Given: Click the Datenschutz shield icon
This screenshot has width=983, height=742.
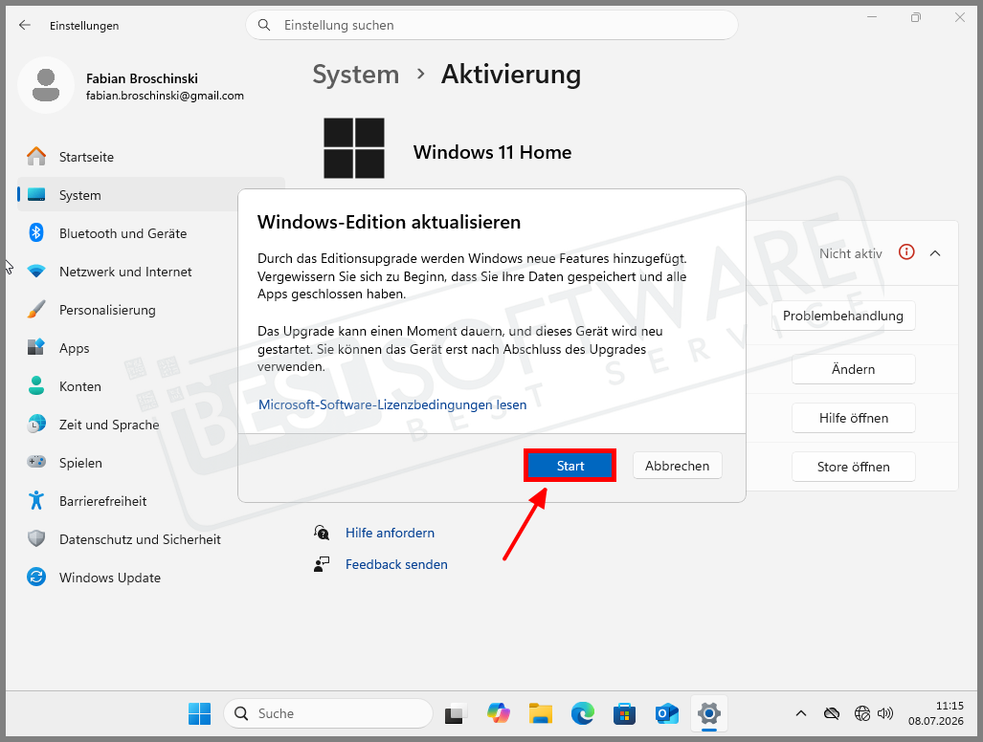Looking at the screenshot, I should point(36,538).
